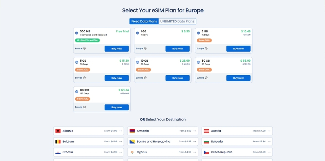Image resolution: width=325 pixels, height=161 pixels.
Task: Open the Albania destination card
Action: pyautogui.click(x=89, y=131)
